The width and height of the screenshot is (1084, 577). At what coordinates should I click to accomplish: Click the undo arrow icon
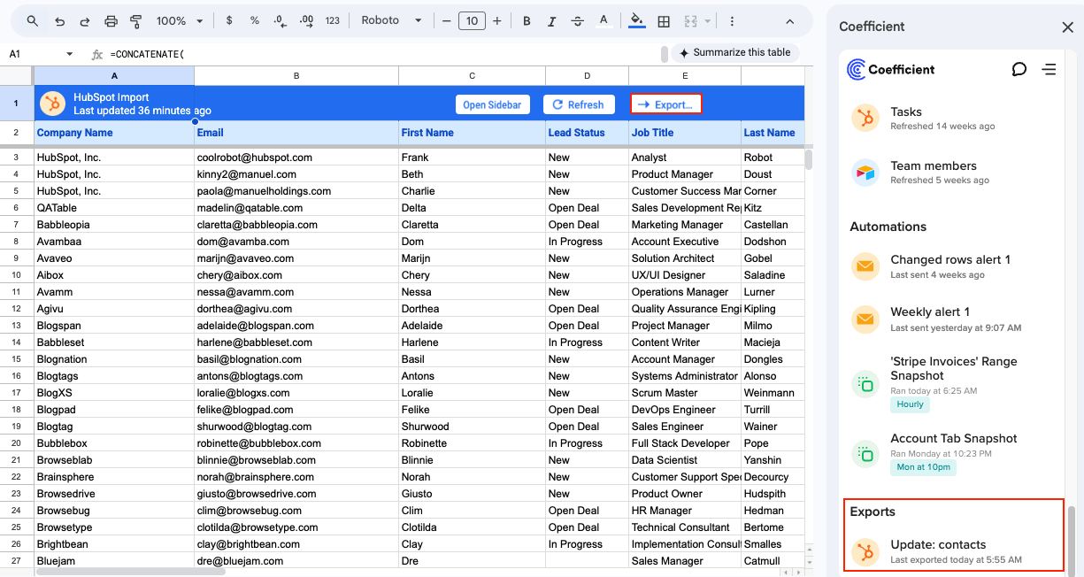pos(59,21)
